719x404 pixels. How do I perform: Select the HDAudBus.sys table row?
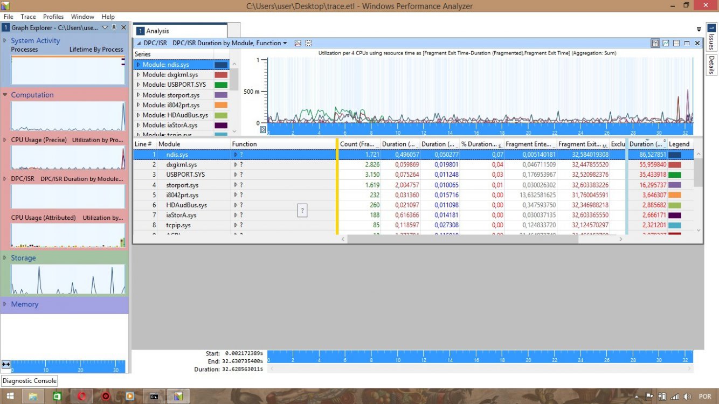coord(413,205)
